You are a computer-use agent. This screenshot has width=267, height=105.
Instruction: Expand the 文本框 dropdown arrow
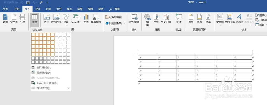pyautogui.click(x=220, y=25)
